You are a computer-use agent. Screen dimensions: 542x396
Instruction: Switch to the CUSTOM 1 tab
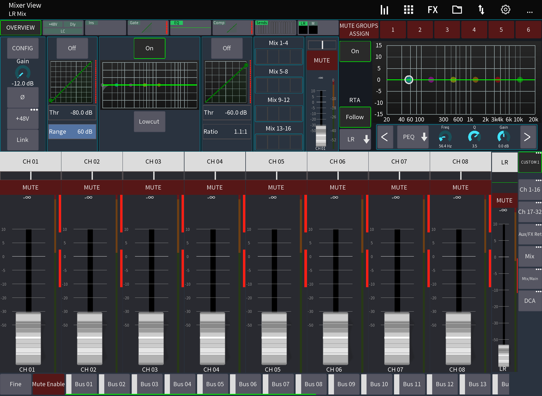coord(530,162)
